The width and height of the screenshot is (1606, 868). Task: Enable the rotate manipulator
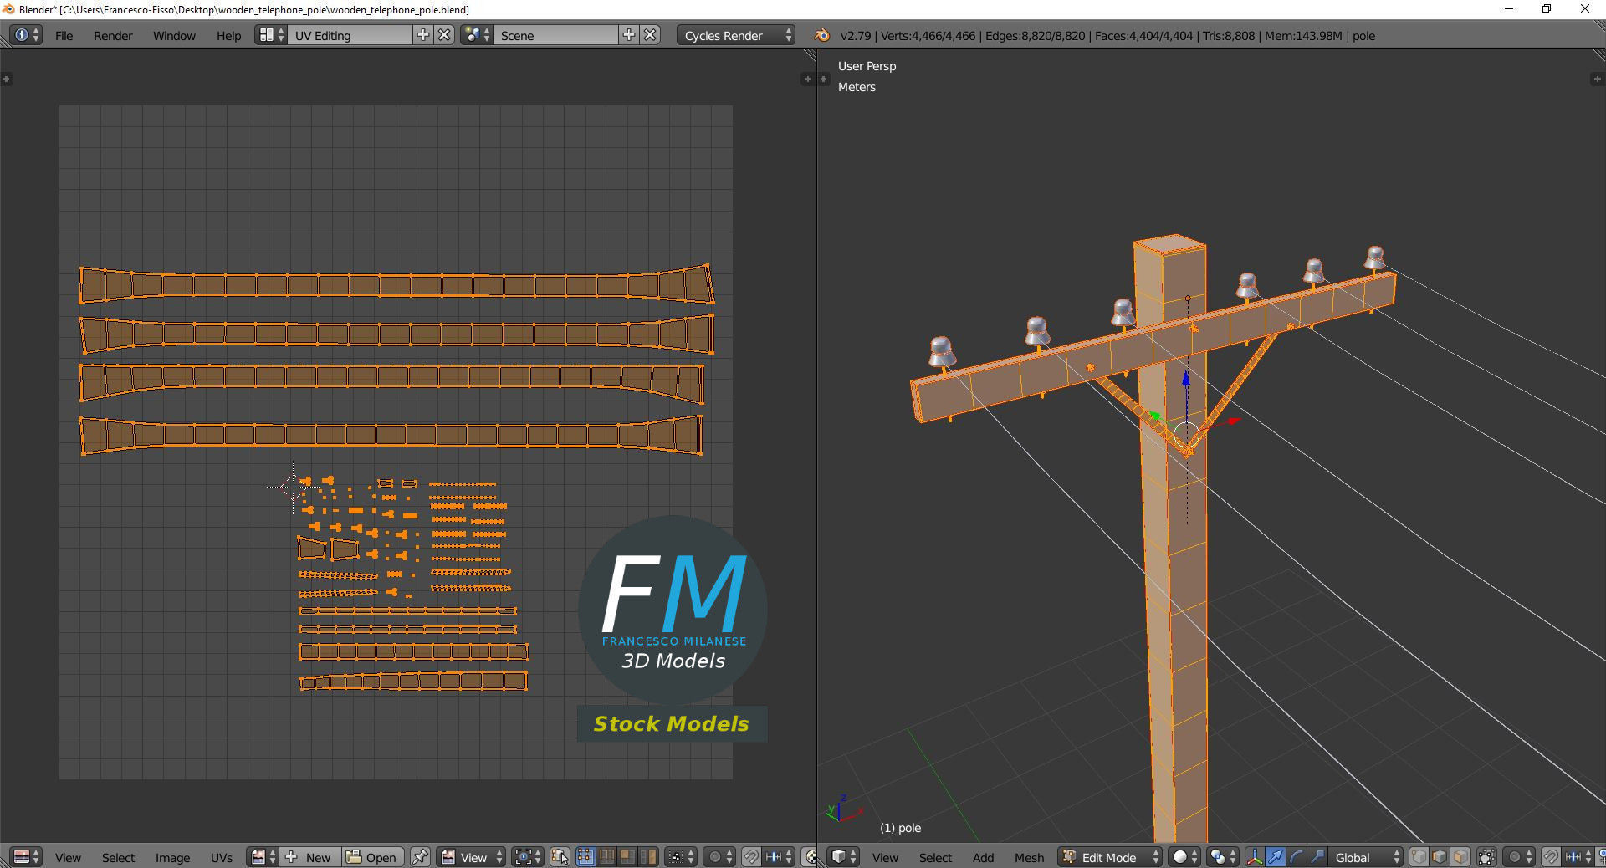point(1297,857)
